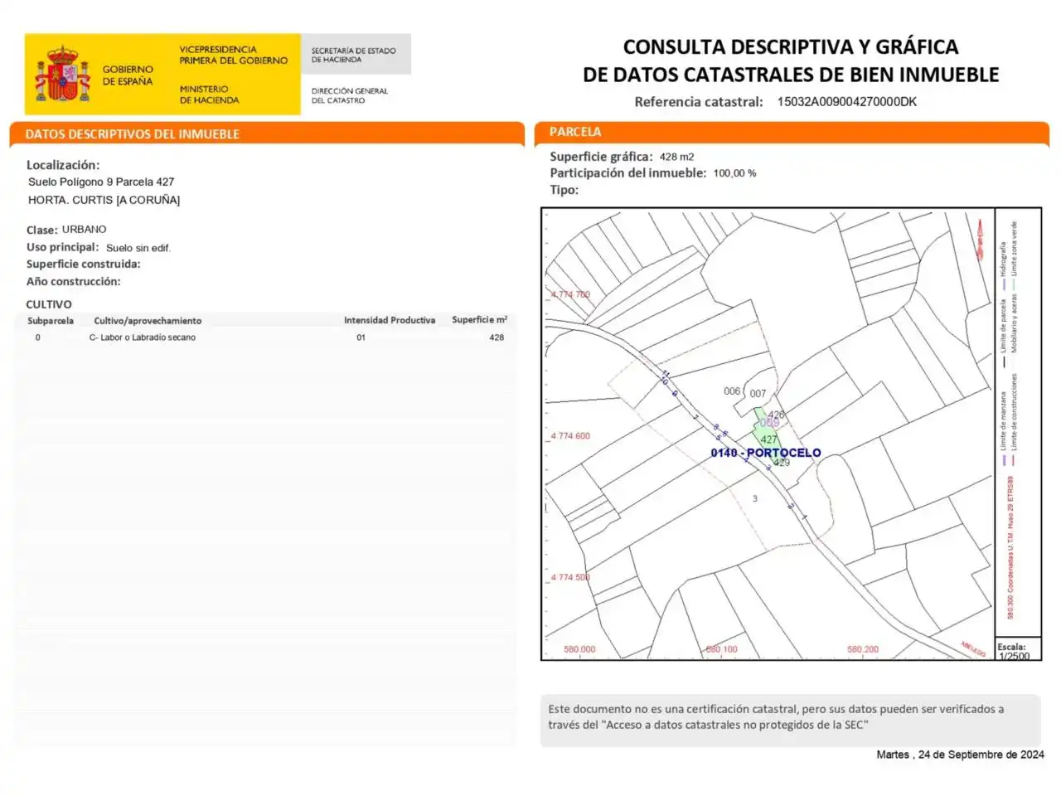This screenshot has width=1061, height=796.
Task: Click 'DATOS DESCRIPTIVOS DEL INMUEBLE' orange header
Action: tap(132, 134)
